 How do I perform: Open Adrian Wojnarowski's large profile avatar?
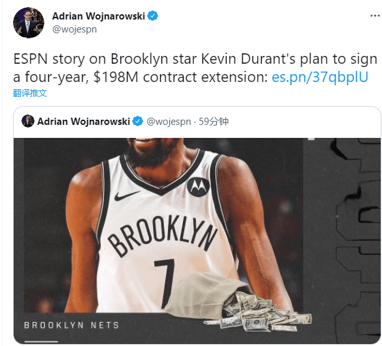tap(29, 23)
